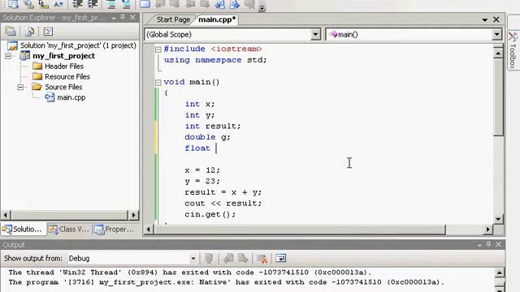Click Solution Explorer horizontal scroll left arrow
520x292 pixels.
[x=6, y=215]
